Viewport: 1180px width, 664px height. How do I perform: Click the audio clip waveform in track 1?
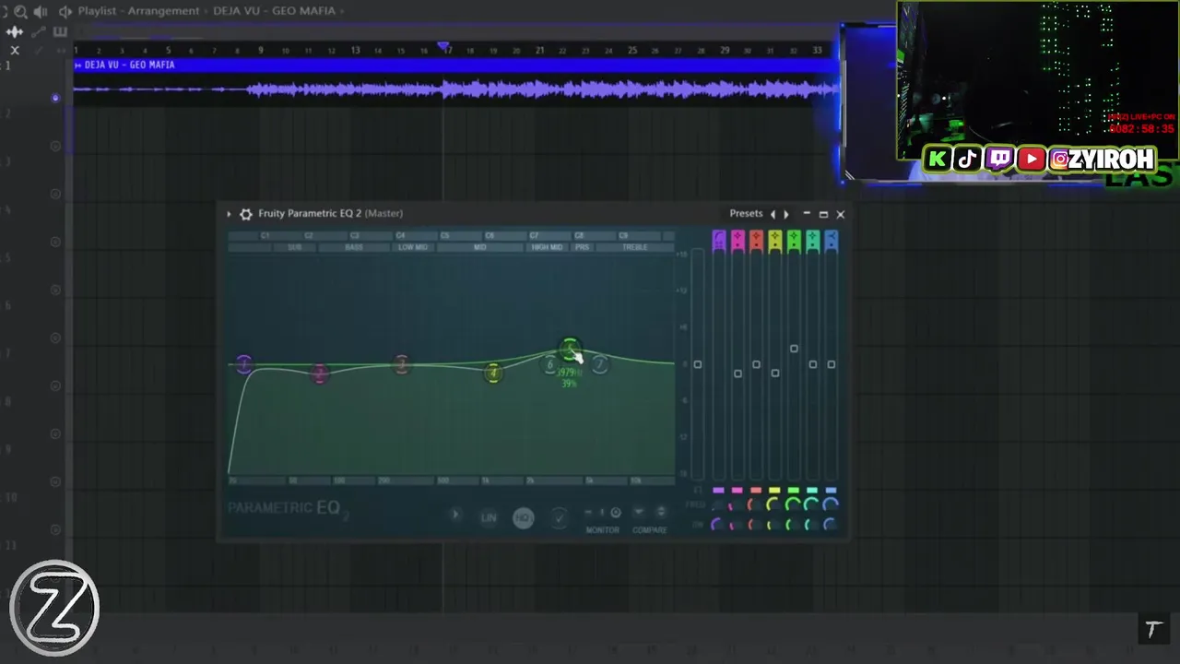pyautogui.click(x=456, y=89)
